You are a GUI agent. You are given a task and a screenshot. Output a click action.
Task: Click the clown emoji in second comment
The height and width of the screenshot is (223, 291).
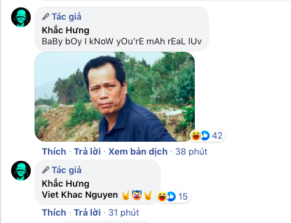(137, 195)
